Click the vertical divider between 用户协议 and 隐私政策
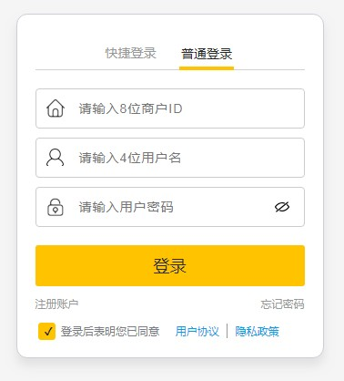 [x=228, y=331]
